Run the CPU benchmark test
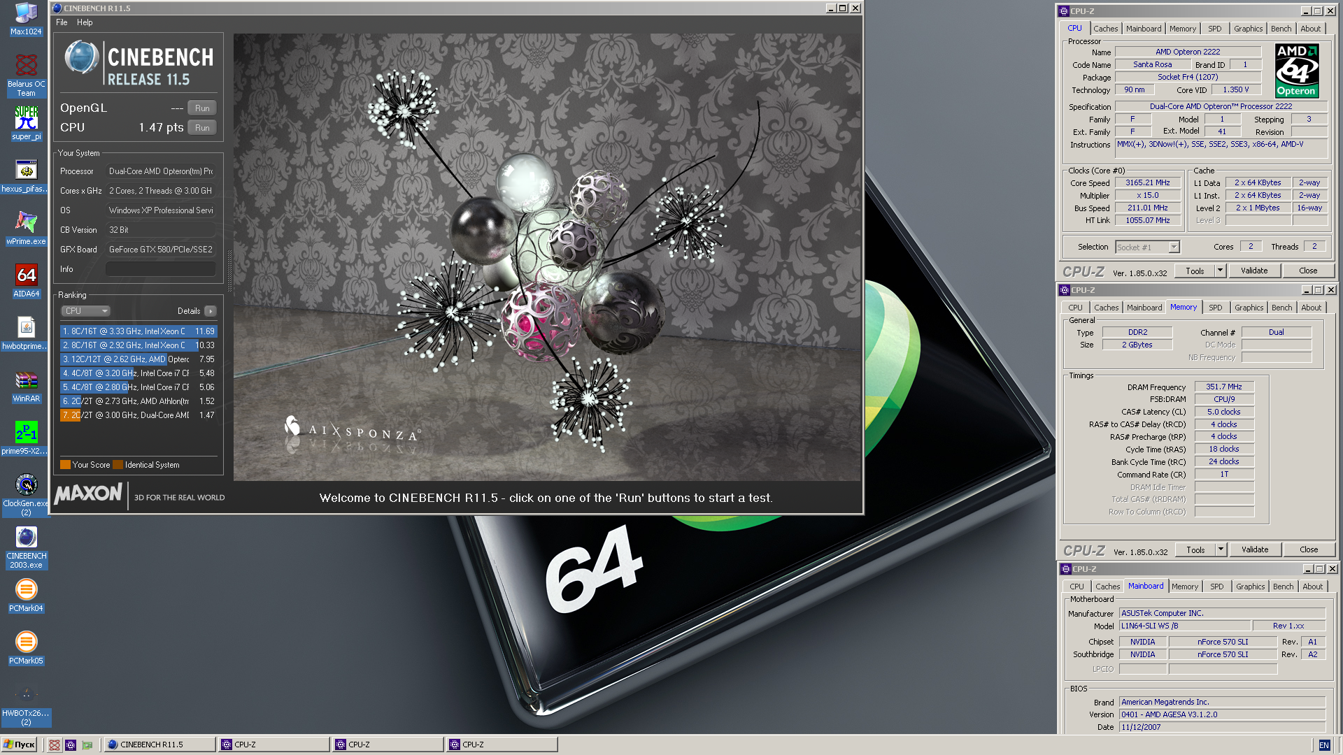This screenshot has height=755, width=1343. click(x=202, y=128)
